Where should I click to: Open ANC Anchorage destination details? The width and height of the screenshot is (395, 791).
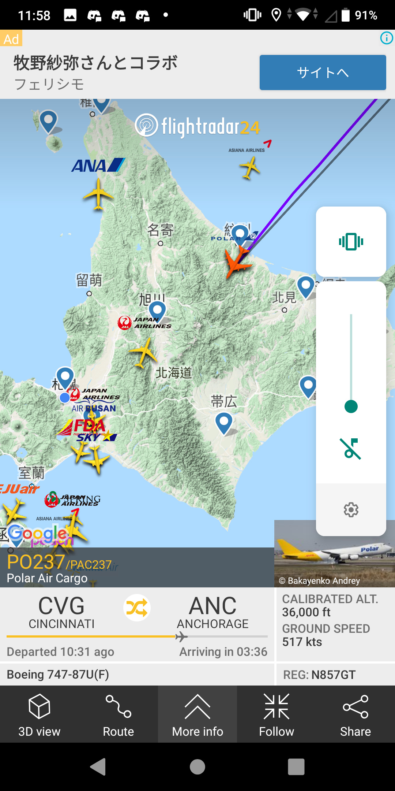212,612
